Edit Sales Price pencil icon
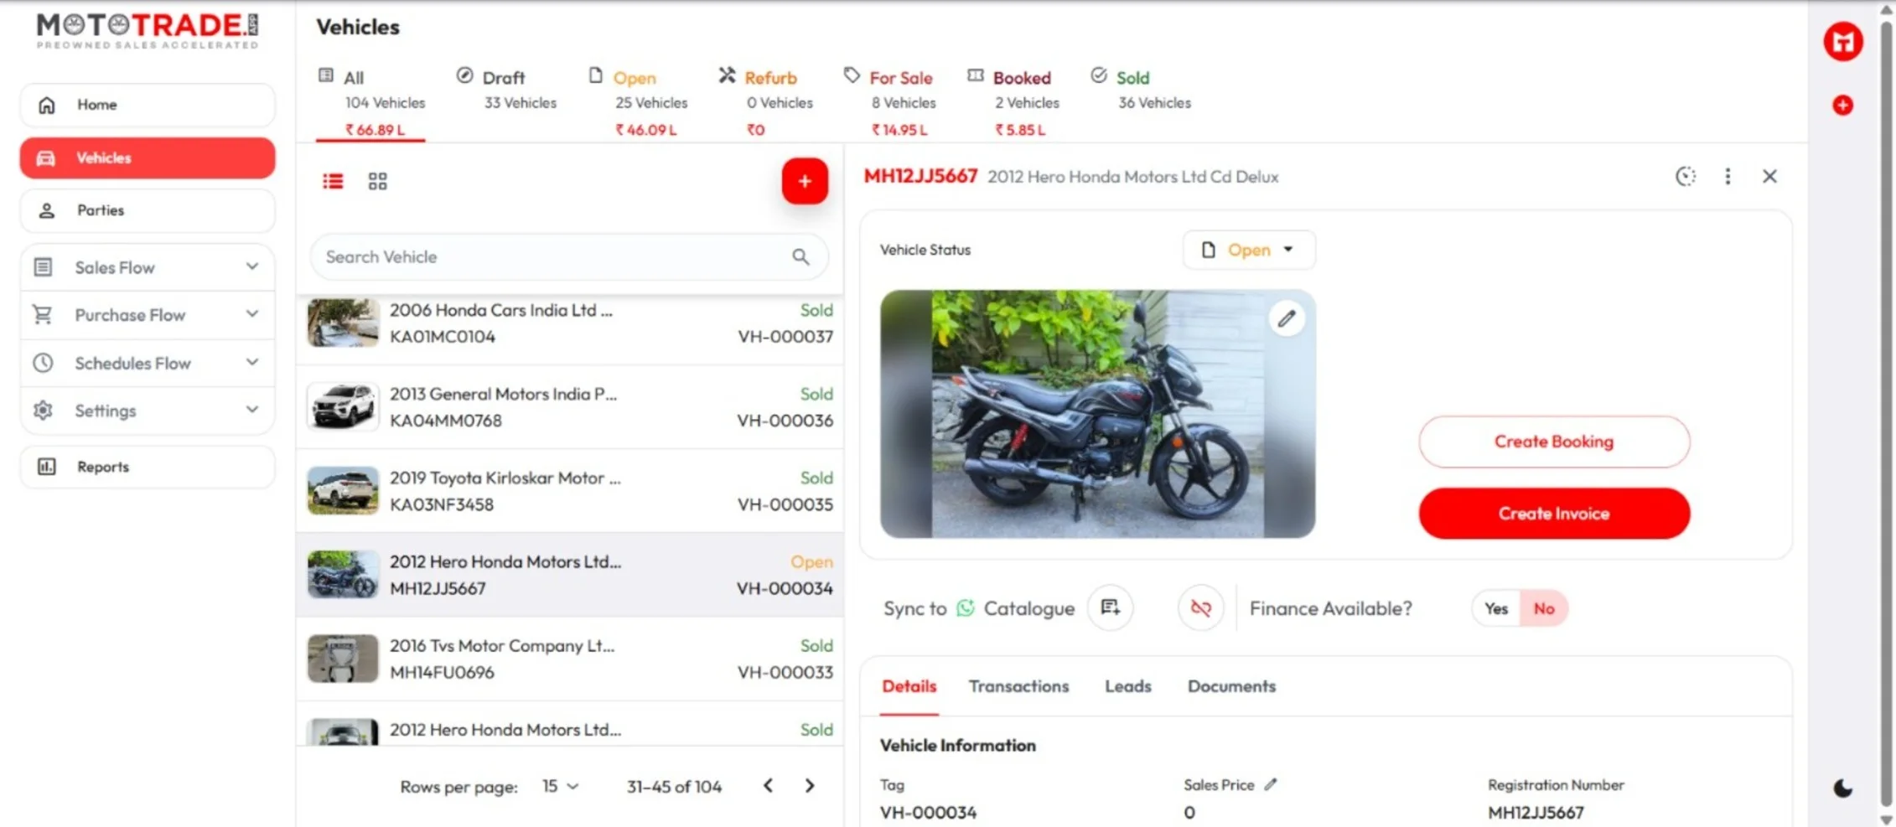 click(1271, 784)
